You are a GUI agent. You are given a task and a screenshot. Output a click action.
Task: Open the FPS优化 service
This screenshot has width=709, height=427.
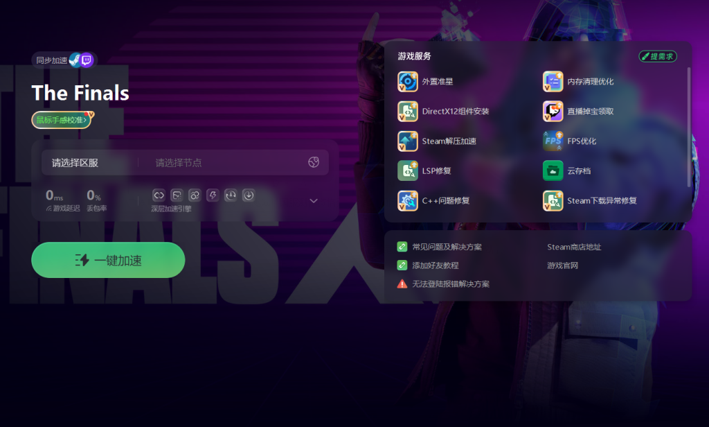570,141
